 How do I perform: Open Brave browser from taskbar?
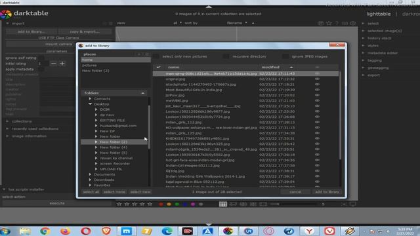click(106, 231)
